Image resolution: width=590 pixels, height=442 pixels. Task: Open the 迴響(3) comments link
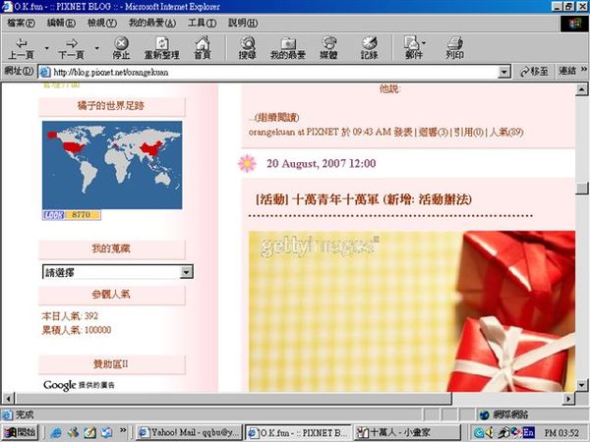pos(434,132)
